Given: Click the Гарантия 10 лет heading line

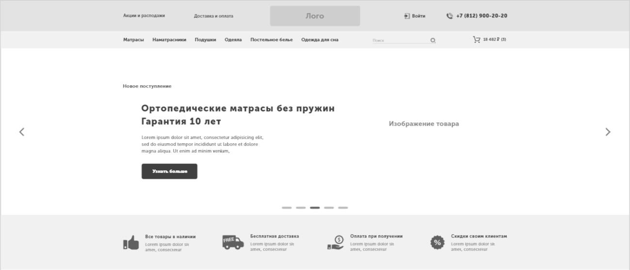Looking at the screenshot, I should (181, 121).
